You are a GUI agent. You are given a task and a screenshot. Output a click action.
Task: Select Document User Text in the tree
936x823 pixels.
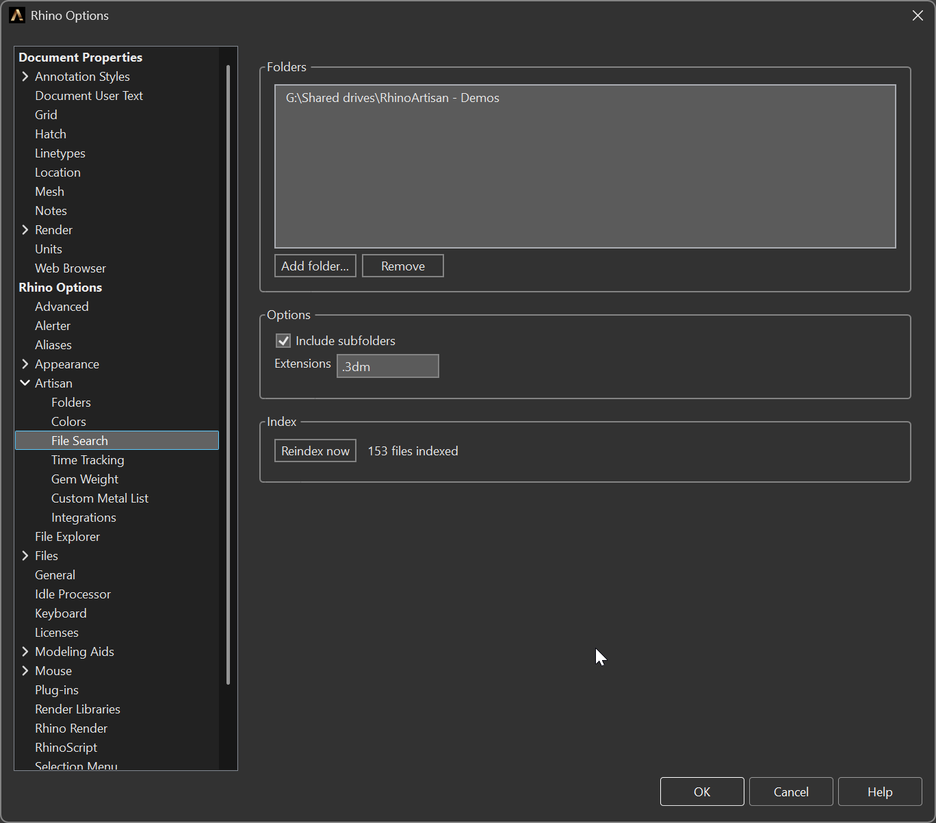point(89,96)
